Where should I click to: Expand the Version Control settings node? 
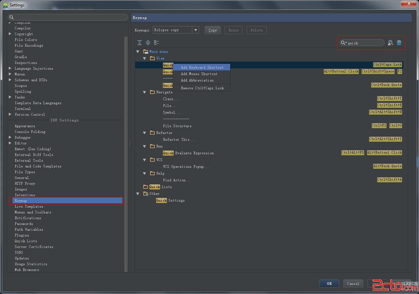10,114
